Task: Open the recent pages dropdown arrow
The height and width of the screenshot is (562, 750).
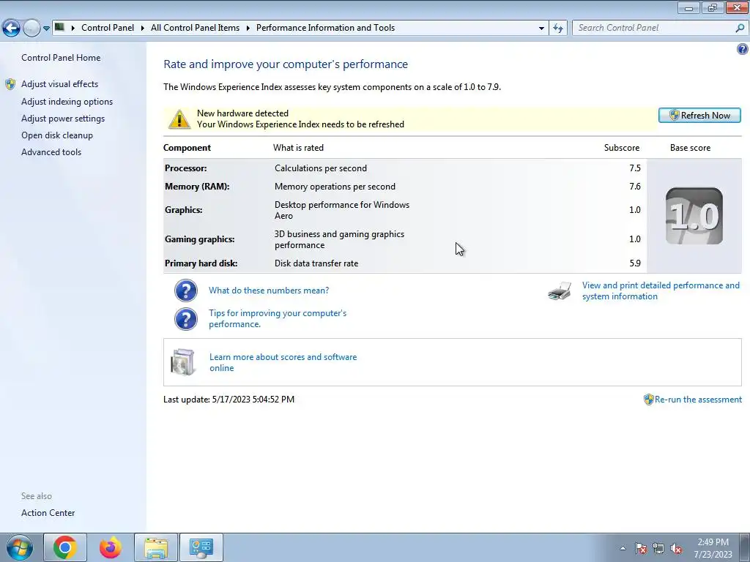Action: (46, 29)
